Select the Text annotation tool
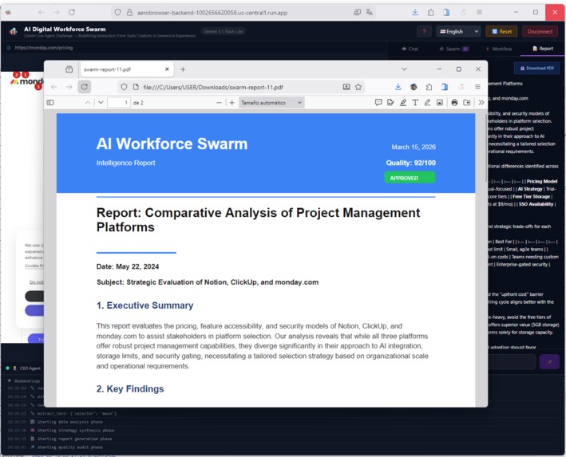 tap(415, 103)
